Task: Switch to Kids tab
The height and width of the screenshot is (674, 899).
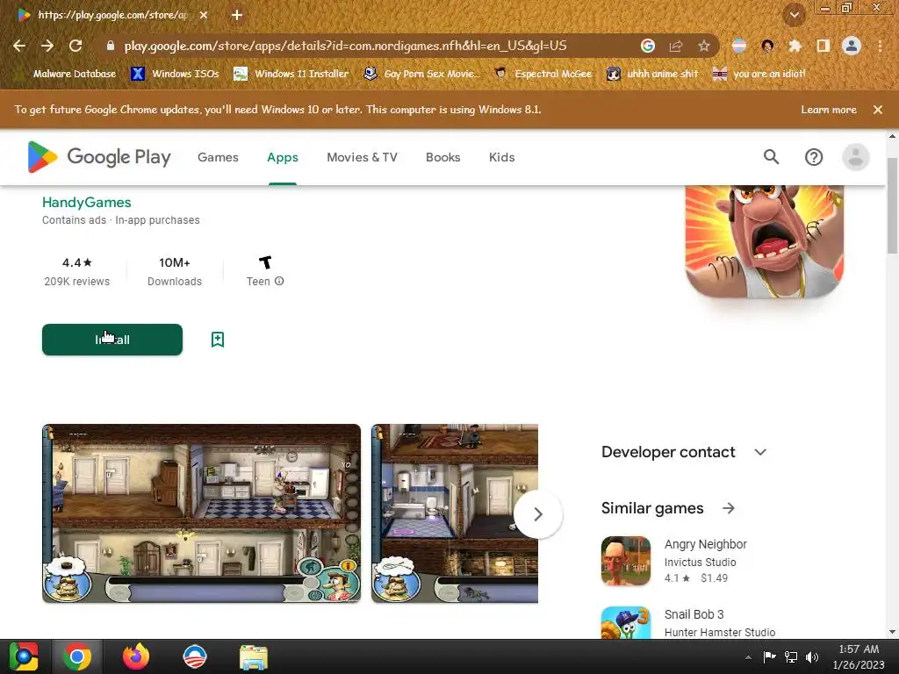Action: click(501, 157)
